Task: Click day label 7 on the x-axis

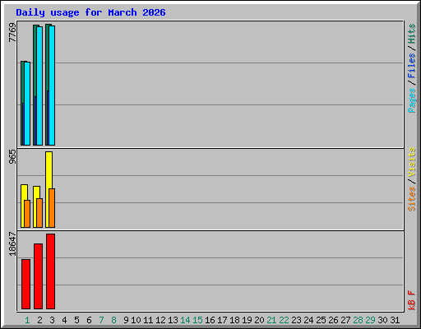Action: [101, 320]
